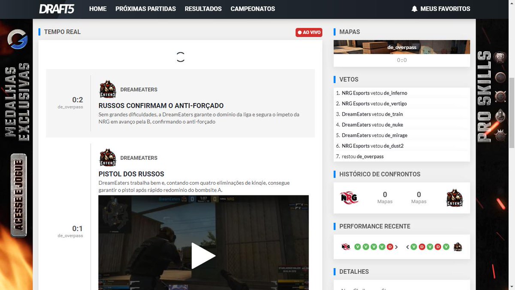Image resolution: width=515 pixels, height=290 pixels.
Task: Click the HISTÓRICO DE CONFRONTOS heading
Action: click(380, 174)
